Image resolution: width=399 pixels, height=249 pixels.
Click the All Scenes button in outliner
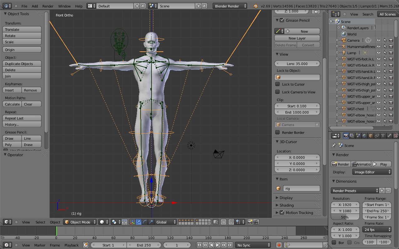click(x=387, y=14)
